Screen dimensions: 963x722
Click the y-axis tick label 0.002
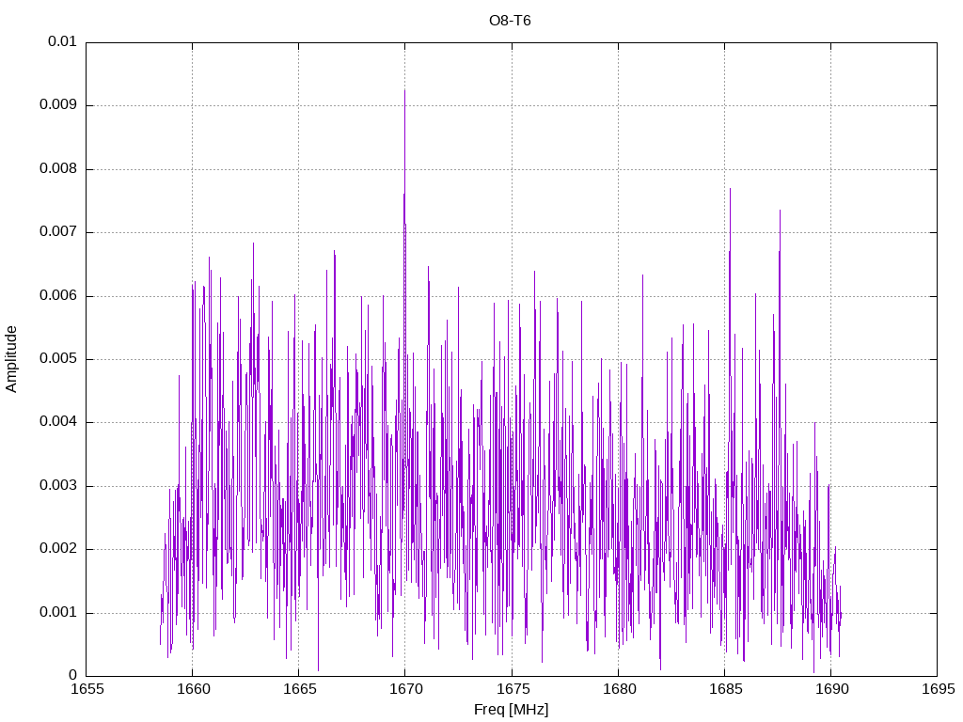tap(58, 549)
